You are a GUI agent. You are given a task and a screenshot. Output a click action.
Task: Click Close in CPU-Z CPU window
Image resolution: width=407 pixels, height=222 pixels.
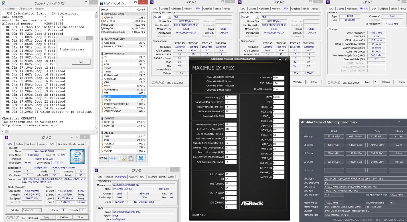coord(81,217)
